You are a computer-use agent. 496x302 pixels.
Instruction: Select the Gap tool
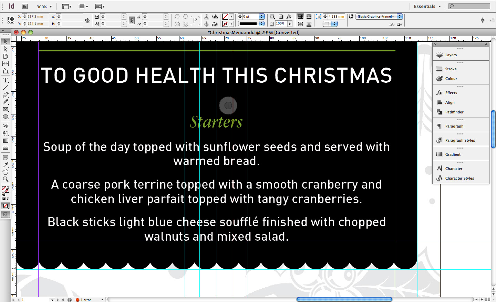pos(6,63)
